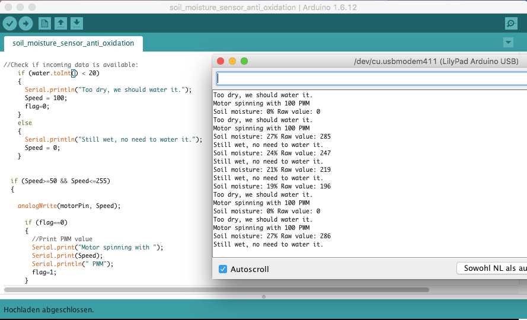Click the comment '//Print PWM value'

point(62,239)
